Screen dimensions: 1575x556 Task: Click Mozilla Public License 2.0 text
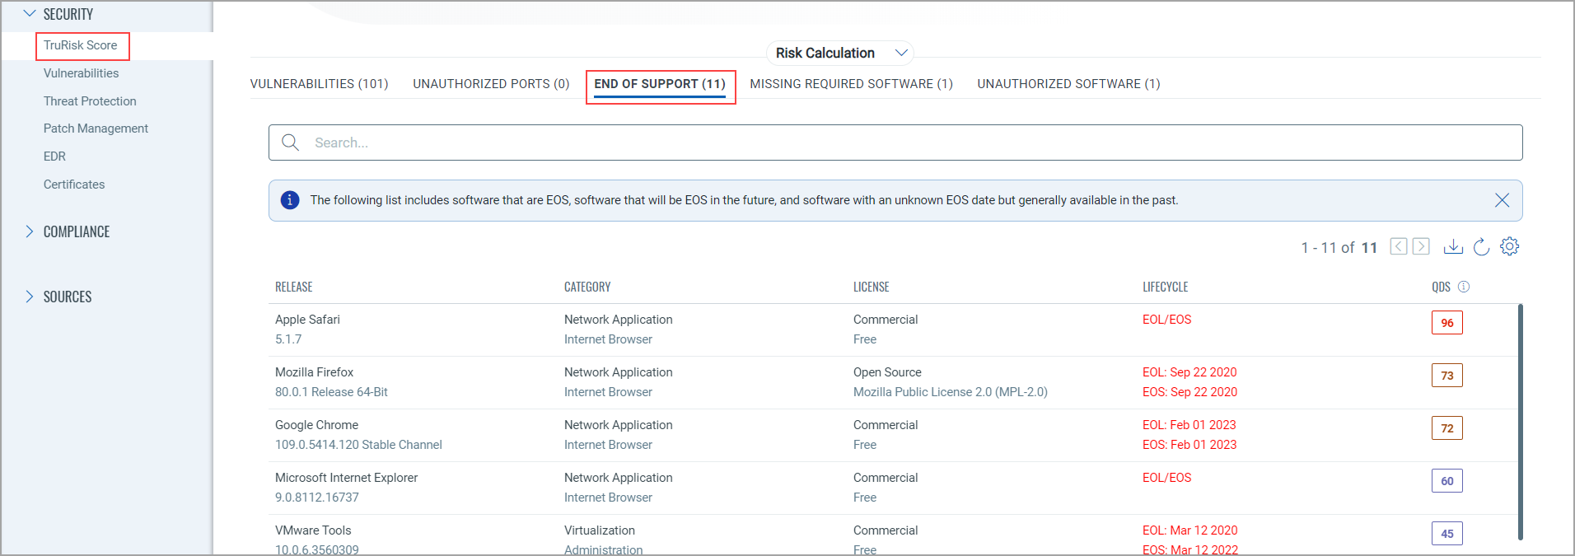coord(951,392)
